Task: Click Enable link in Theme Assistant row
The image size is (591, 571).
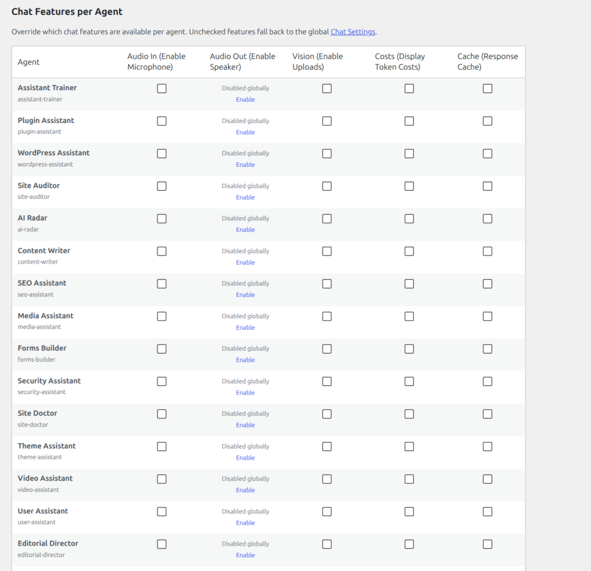Action: pos(245,458)
